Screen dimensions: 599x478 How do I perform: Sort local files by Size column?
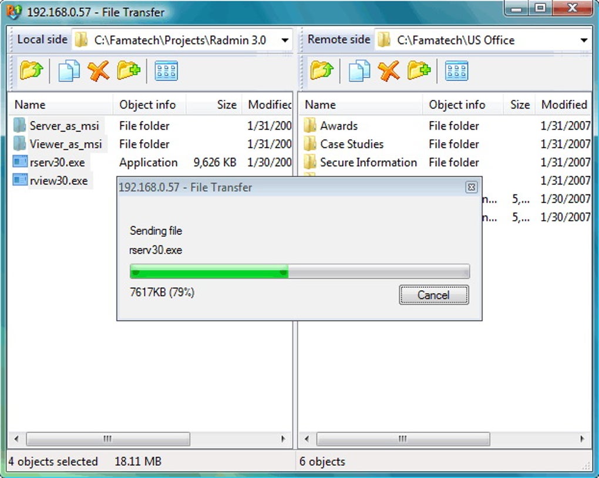(x=214, y=105)
